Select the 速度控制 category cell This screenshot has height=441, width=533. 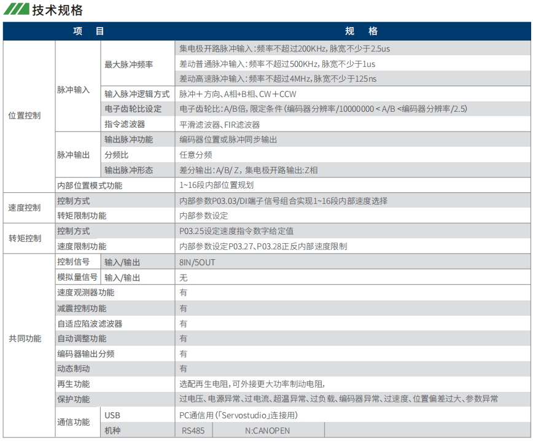pos(25,208)
